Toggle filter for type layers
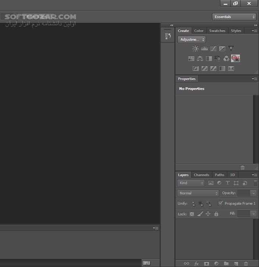 (228, 183)
